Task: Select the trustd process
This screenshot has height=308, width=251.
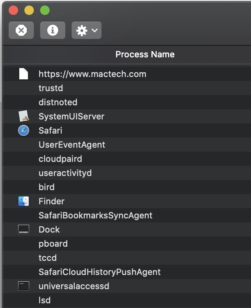Action: (x=51, y=88)
